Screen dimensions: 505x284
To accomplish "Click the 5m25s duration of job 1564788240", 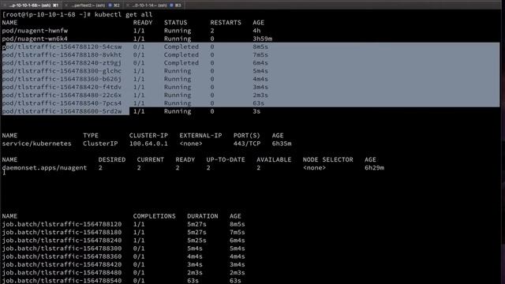I will 196,240.
